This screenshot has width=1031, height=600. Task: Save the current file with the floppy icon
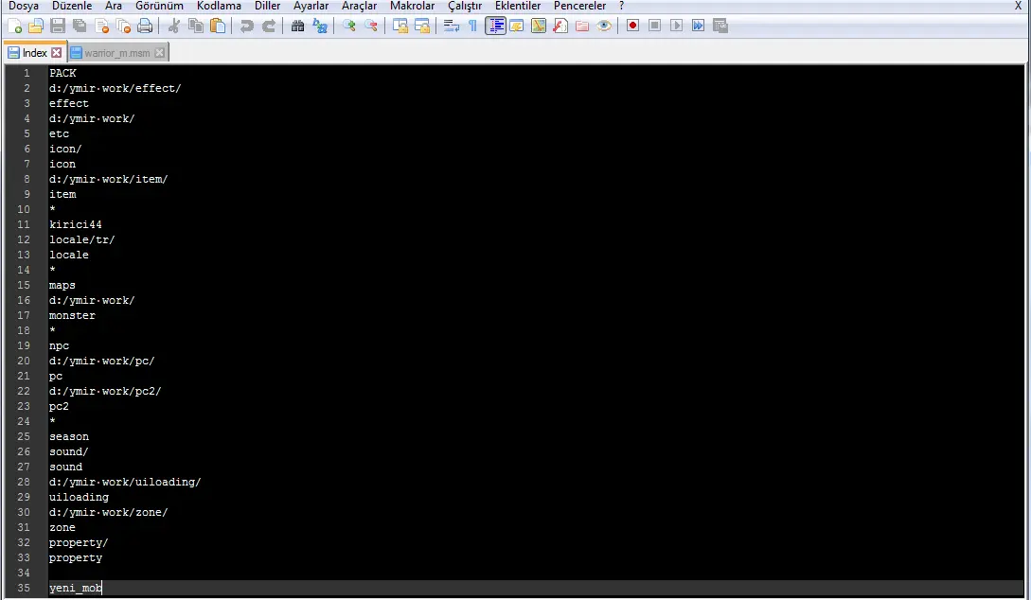point(58,26)
